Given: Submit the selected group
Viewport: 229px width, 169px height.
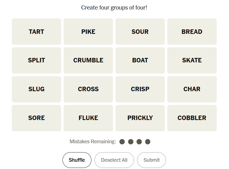Looking at the screenshot, I should [151, 160].
